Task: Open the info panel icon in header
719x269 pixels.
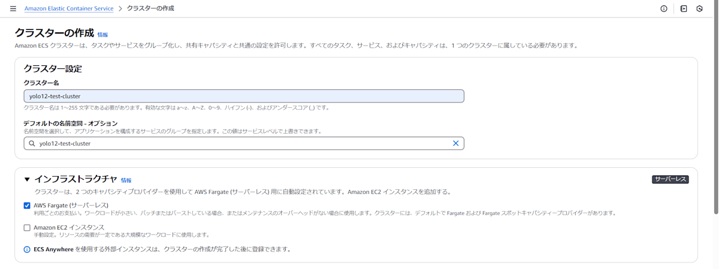Action: (x=664, y=9)
